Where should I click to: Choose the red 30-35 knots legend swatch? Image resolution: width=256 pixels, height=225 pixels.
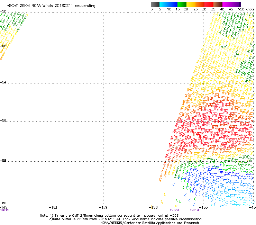(209, 4)
